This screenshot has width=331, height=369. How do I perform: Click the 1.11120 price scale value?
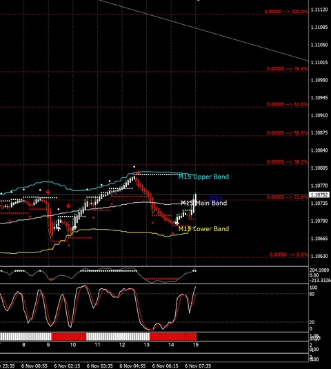(319, 10)
